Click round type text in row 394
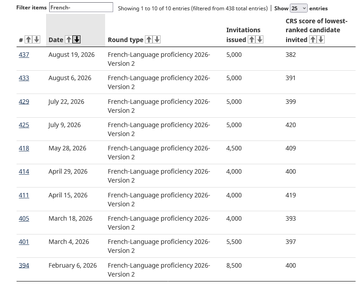This screenshot has height=290, width=356. click(x=159, y=270)
